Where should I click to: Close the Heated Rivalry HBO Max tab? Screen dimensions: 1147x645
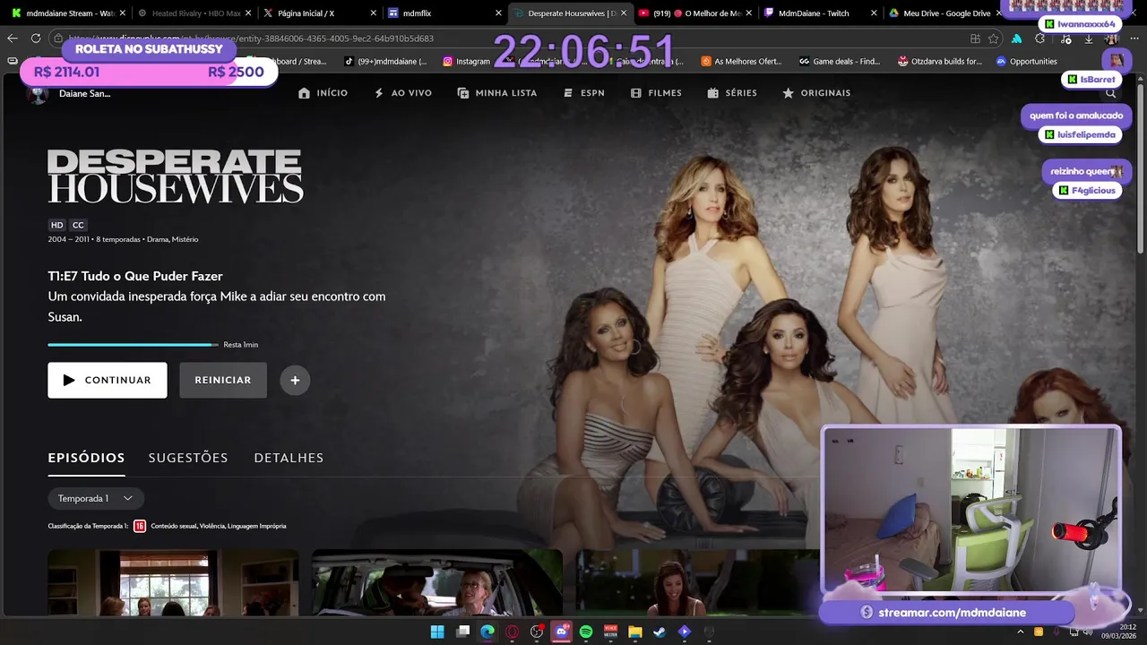pos(247,13)
